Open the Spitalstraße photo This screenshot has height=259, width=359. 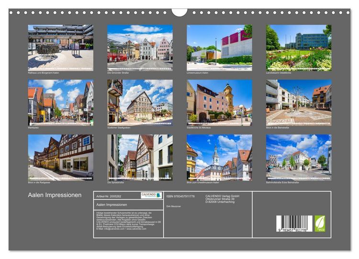pos(140,157)
